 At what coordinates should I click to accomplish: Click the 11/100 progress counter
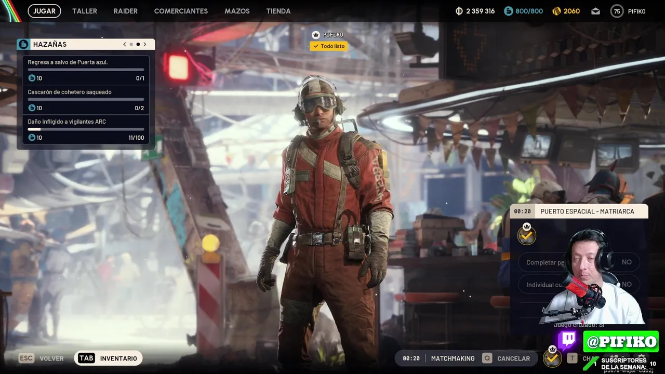(x=136, y=138)
